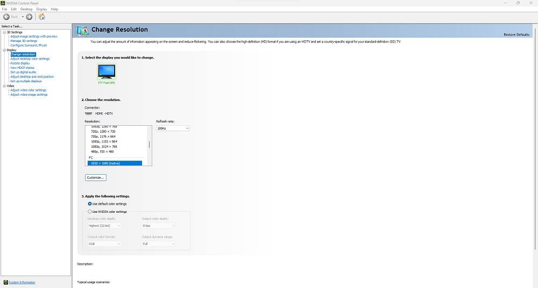This screenshot has width=538, height=288.
Task: Open the back history dropdown arrow
Action: [x=23, y=17]
